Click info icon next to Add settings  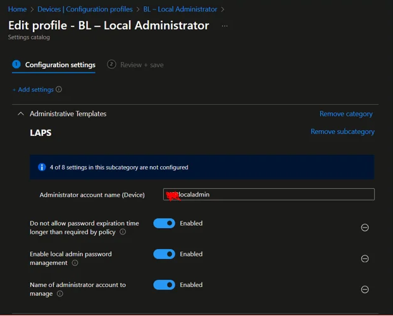click(59, 90)
